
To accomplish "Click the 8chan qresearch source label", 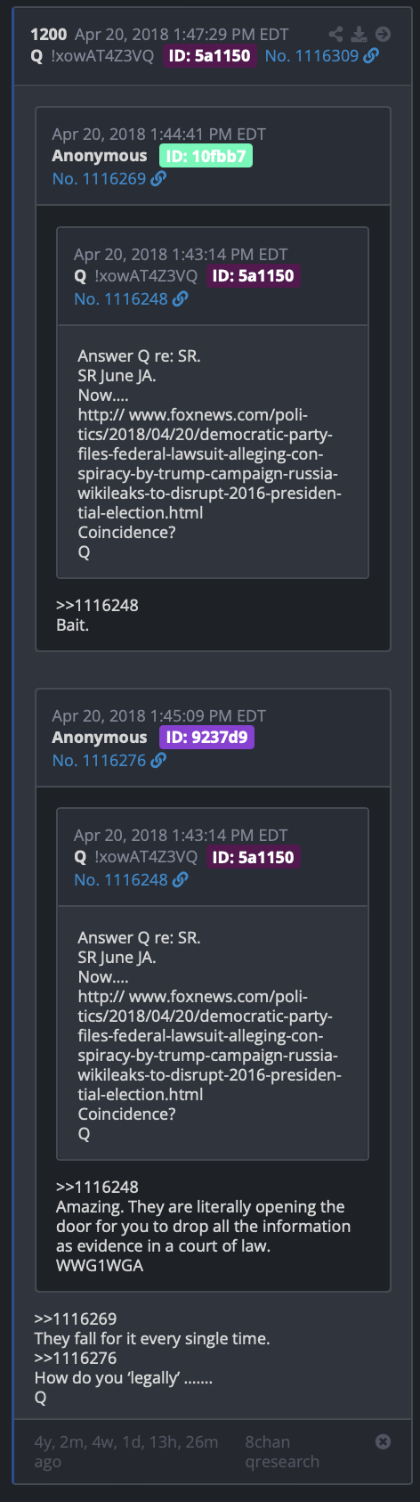I will [282, 1451].
